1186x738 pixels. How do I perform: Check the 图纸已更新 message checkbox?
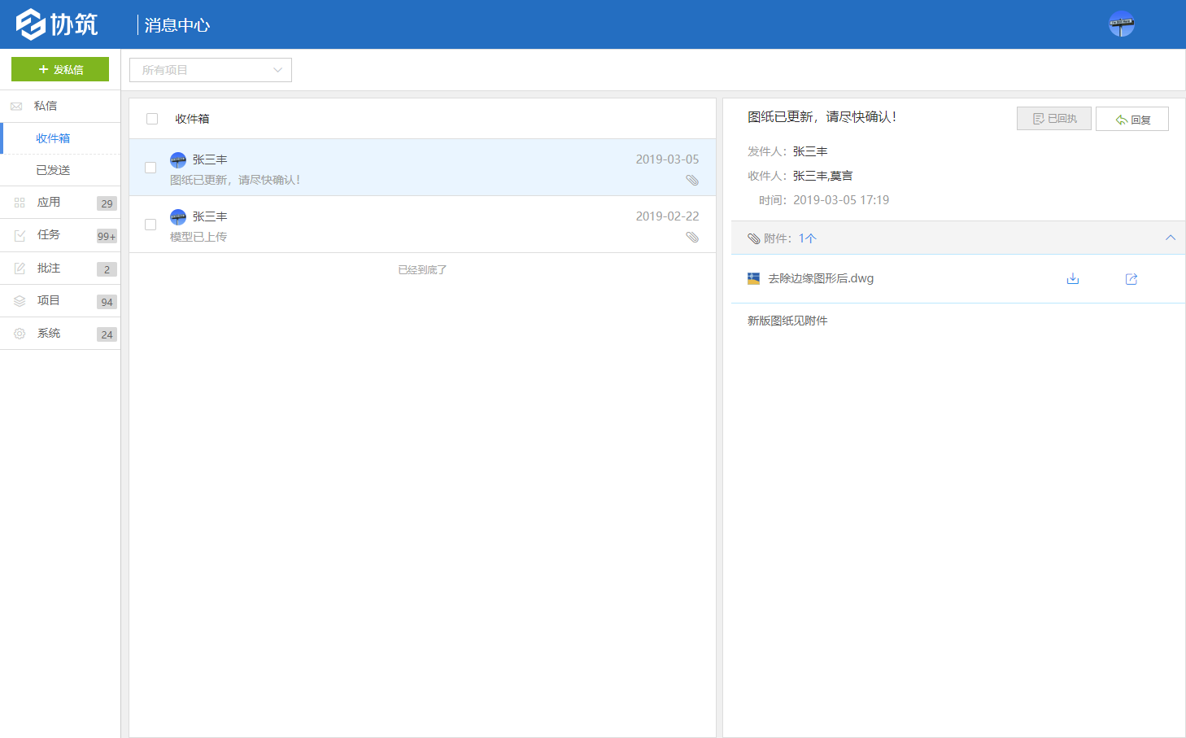pyautogui.click(x=150, y=168)
